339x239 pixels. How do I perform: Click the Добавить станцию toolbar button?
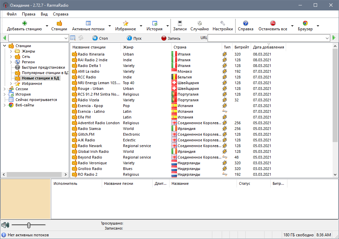[x=24, y=26]
